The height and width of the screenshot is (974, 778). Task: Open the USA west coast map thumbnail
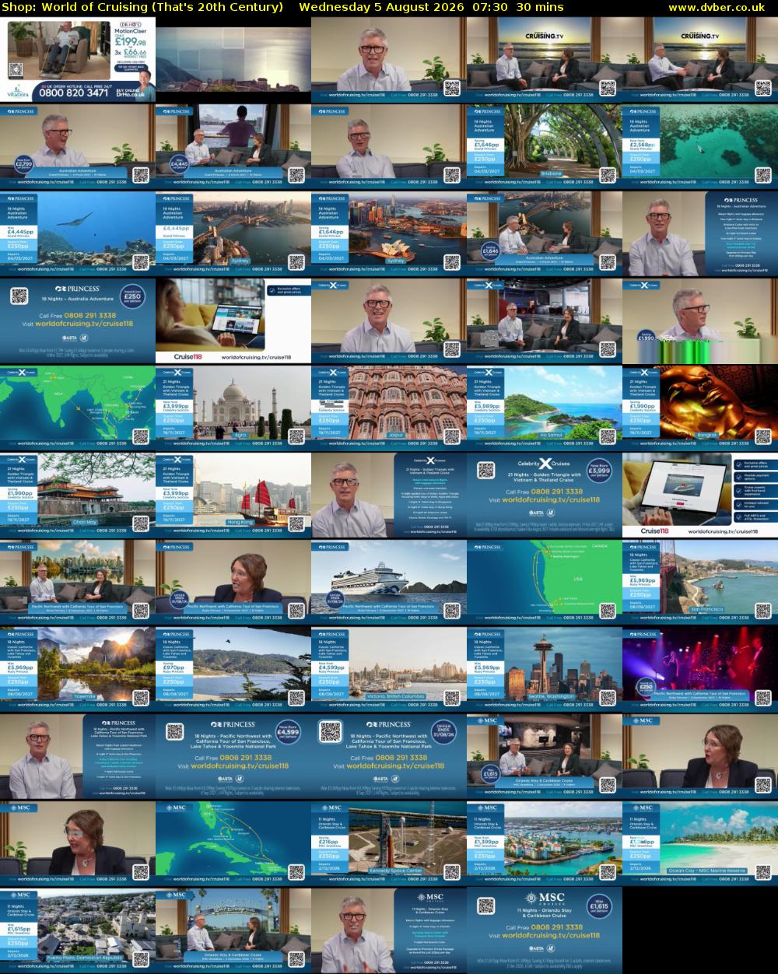point(545,583)
